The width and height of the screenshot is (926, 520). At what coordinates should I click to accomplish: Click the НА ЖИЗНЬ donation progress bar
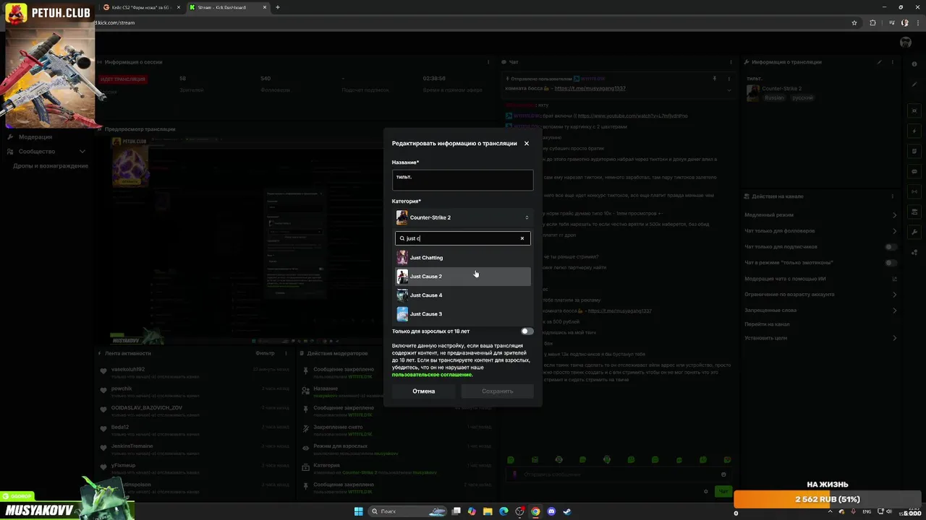point(828,499)
